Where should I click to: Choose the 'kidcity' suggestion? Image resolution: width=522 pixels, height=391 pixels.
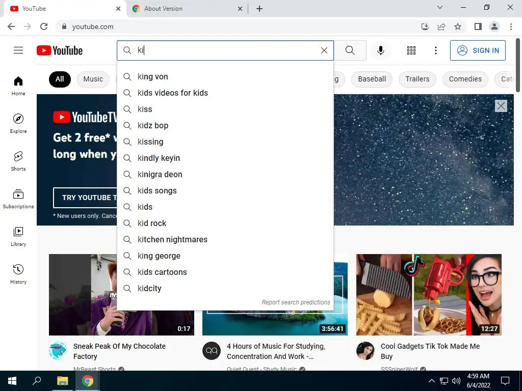click(x=225, y=288)
